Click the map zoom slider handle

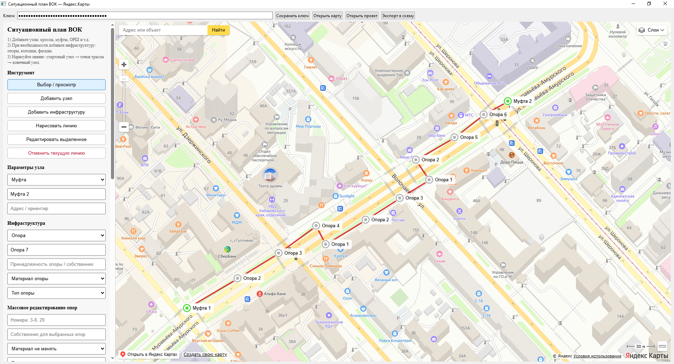point(124,79)
